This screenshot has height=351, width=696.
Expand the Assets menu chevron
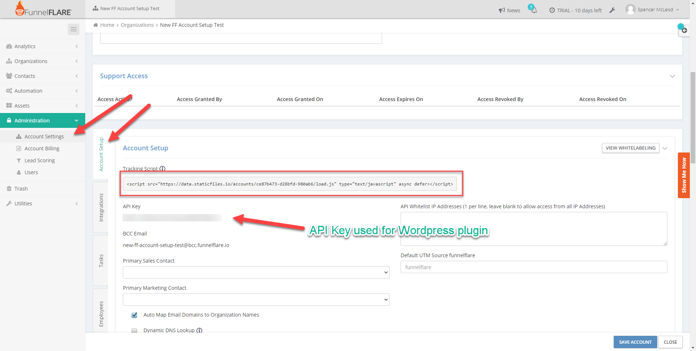[x=76, y=106]
